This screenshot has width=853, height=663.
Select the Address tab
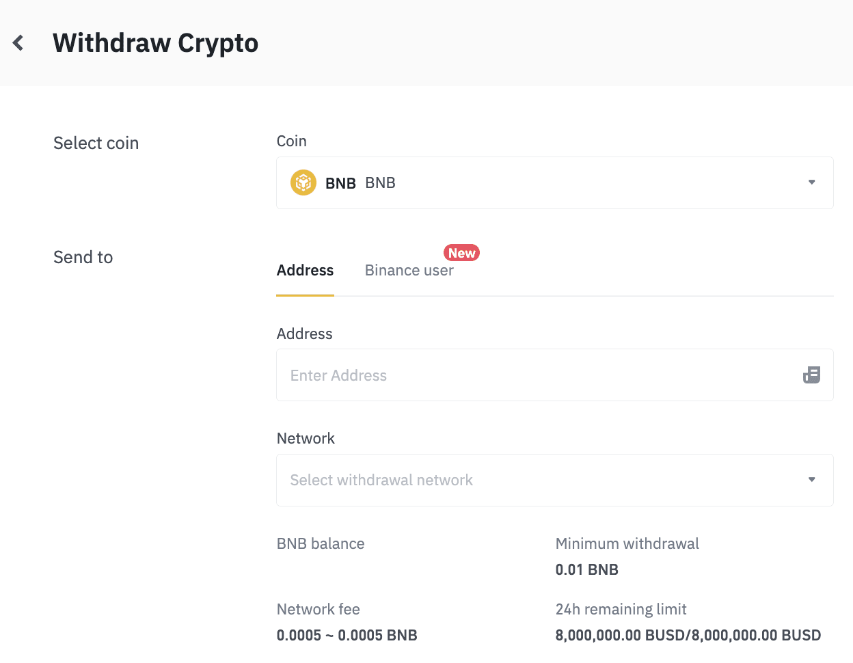pos(305,271)
